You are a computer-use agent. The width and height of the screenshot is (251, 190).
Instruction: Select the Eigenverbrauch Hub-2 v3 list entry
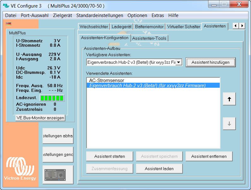coord(147,86)
